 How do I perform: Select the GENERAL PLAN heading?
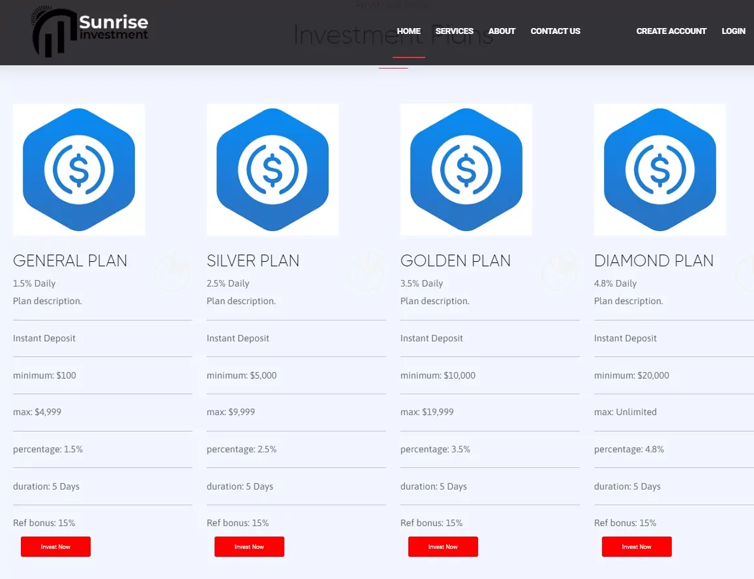click(70, 260)
